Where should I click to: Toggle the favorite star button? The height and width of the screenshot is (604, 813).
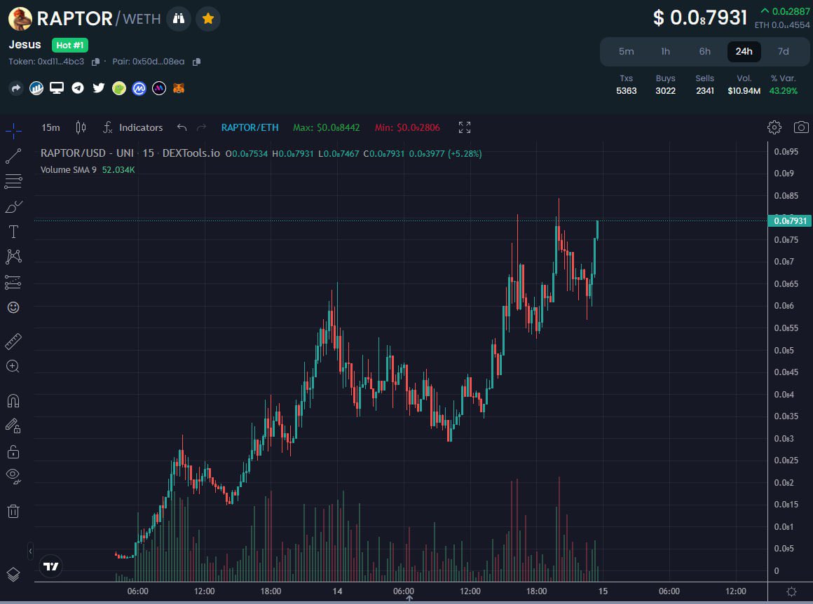pos(208,19)
